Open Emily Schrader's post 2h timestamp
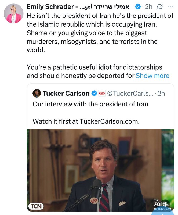This screenshot has width=178, height=215. (x=149, y=7)
